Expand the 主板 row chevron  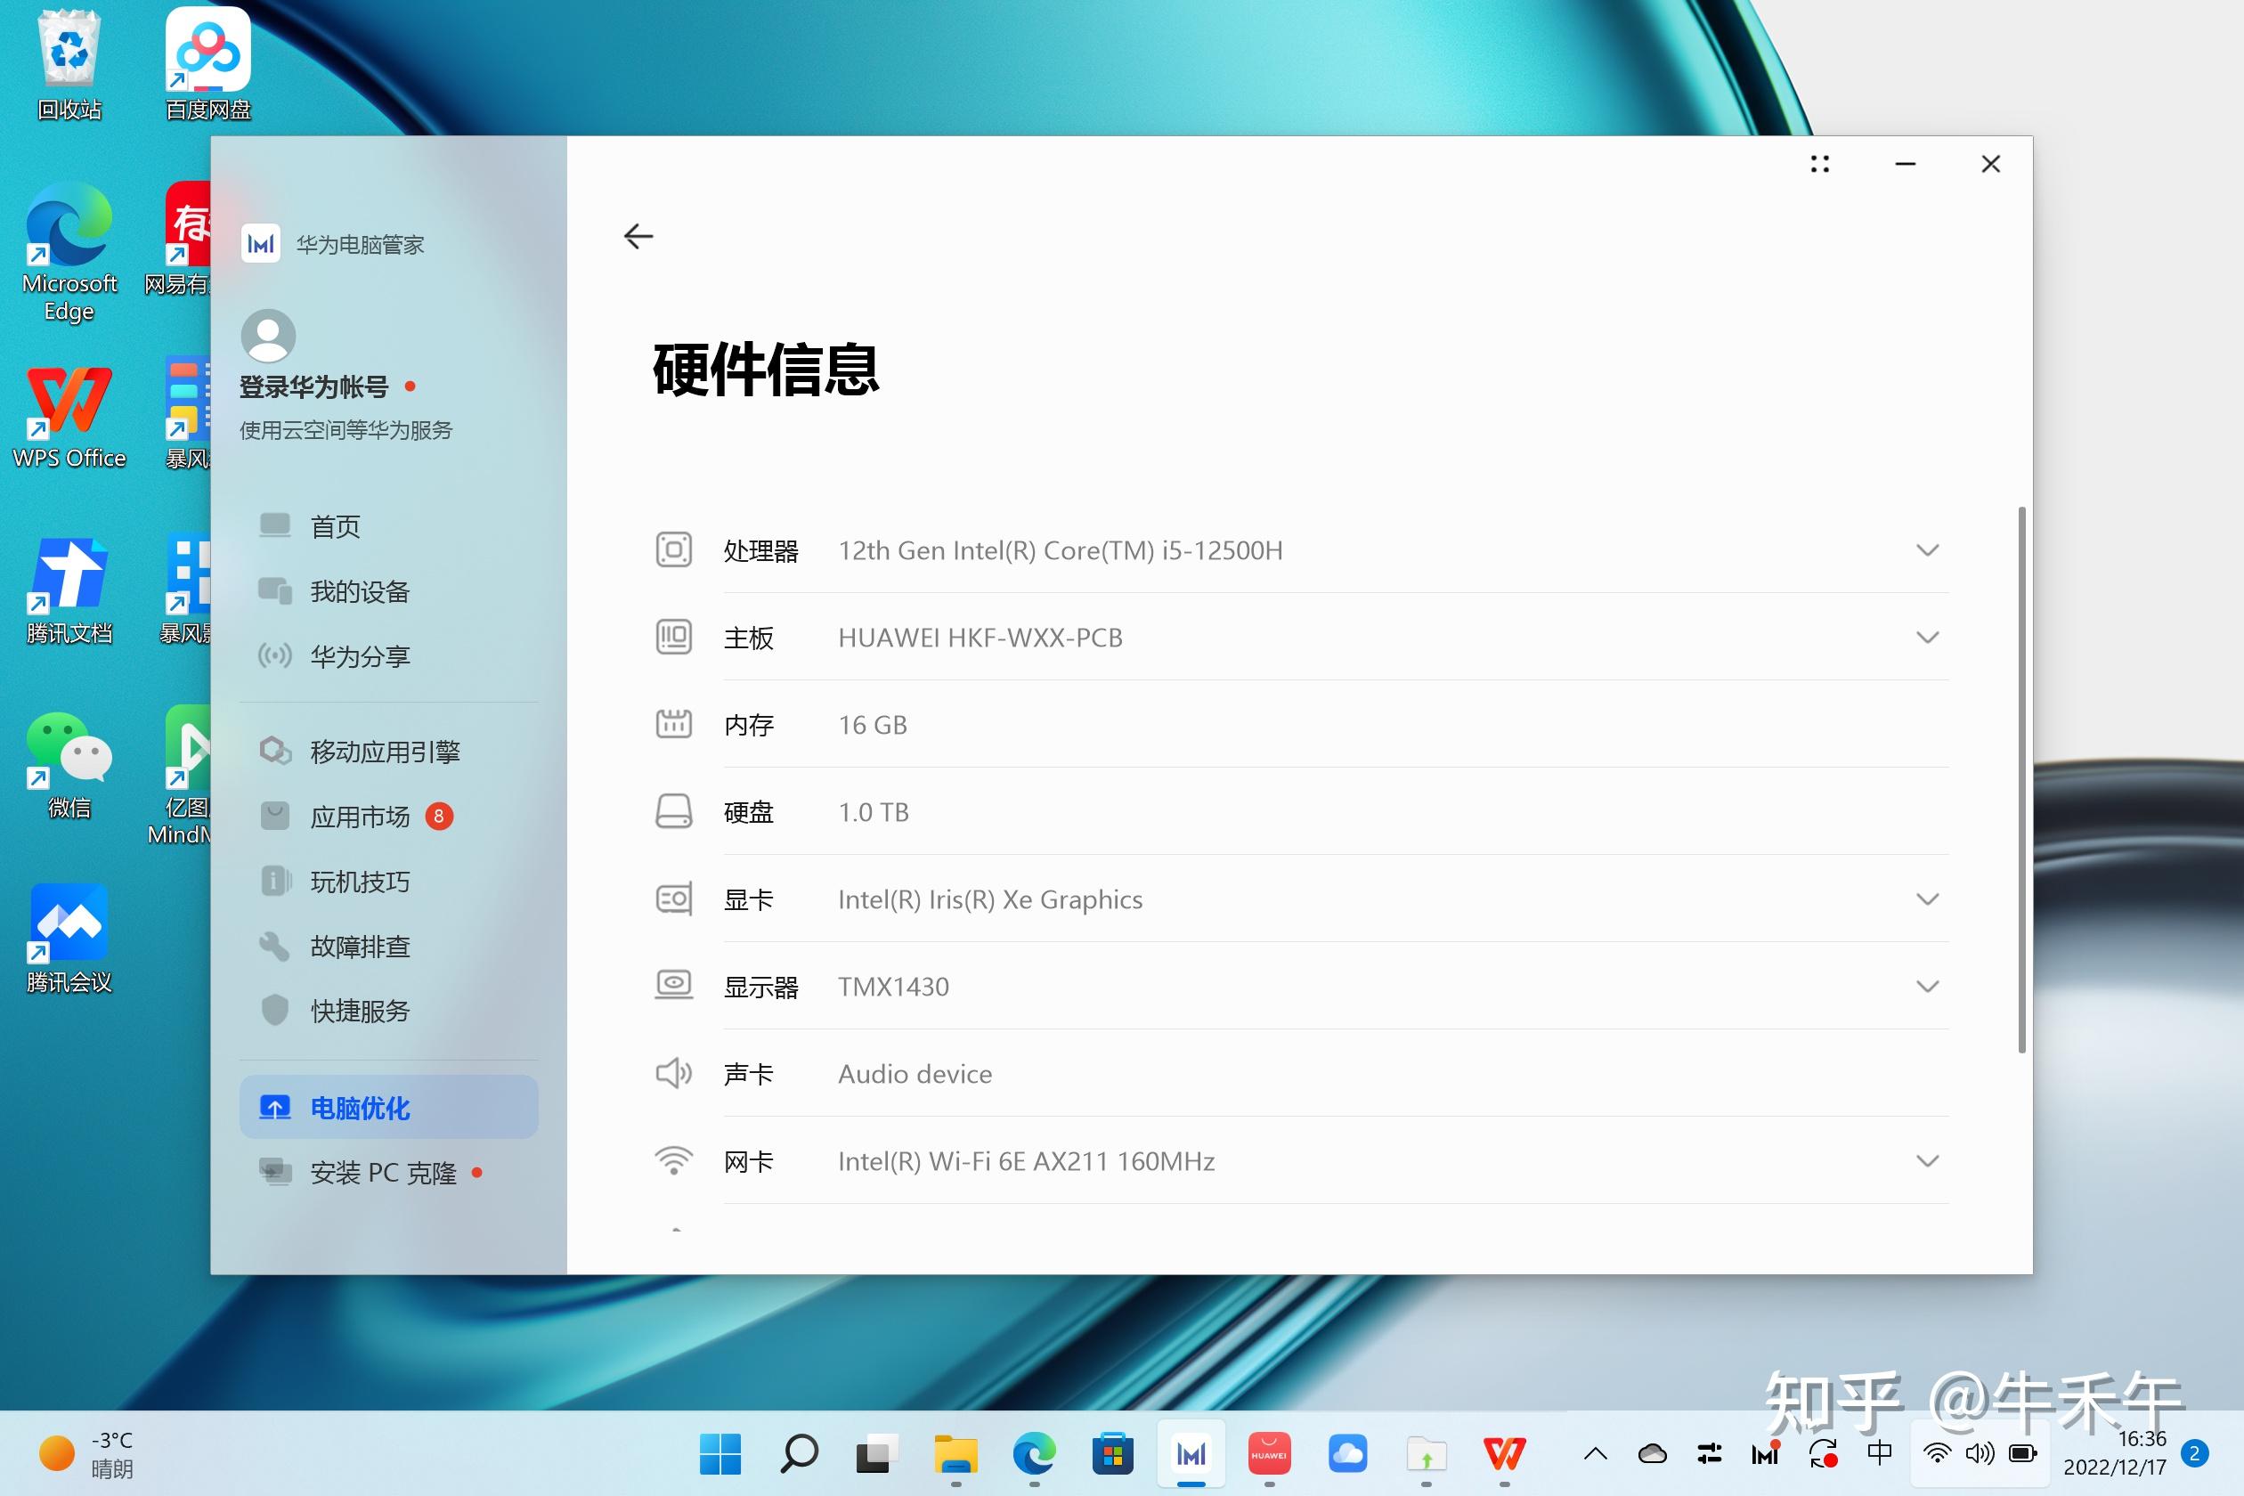tap(1927, 638)
